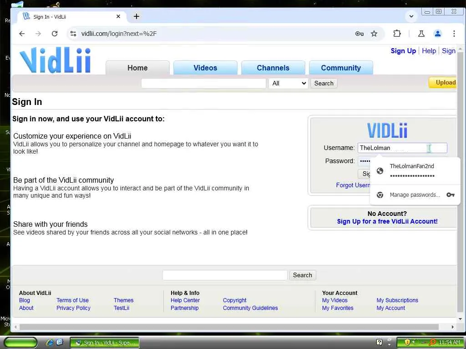Open the Blog footer link
The width and height of the screenshot is (466, 349).
tap(25, 300)
